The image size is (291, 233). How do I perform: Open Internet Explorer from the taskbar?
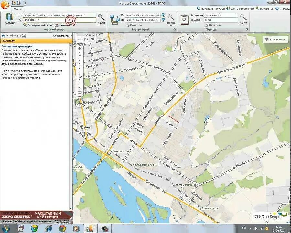coord(48,228)
